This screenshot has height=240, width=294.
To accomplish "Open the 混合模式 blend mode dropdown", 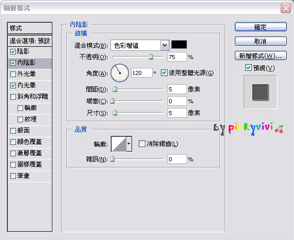I will (x=164, y=45).
